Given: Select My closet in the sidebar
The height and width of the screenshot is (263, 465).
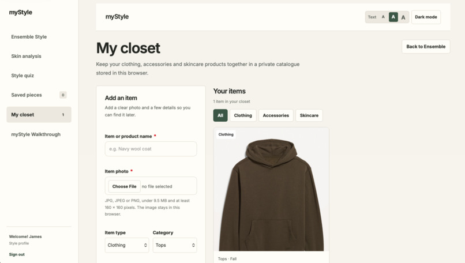Looking at the screenshot, I should 39,114.
